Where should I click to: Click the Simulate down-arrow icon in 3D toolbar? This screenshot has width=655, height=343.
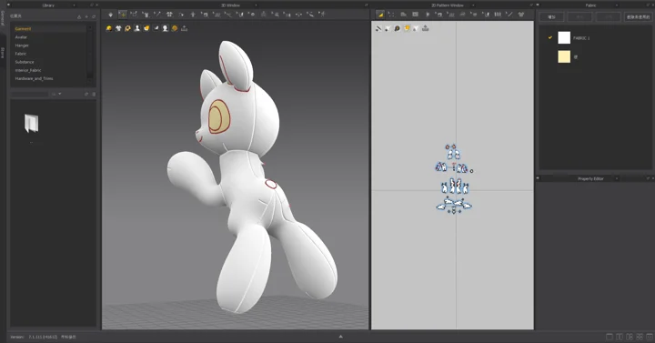[x=111, y=15]
